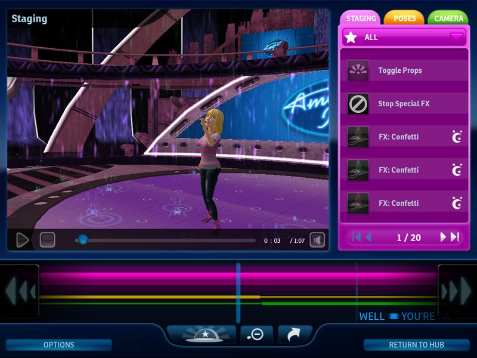Stop the performance playback
This screenshot has width=477, height=358.
pyautogui.click(x=48, y=240)
